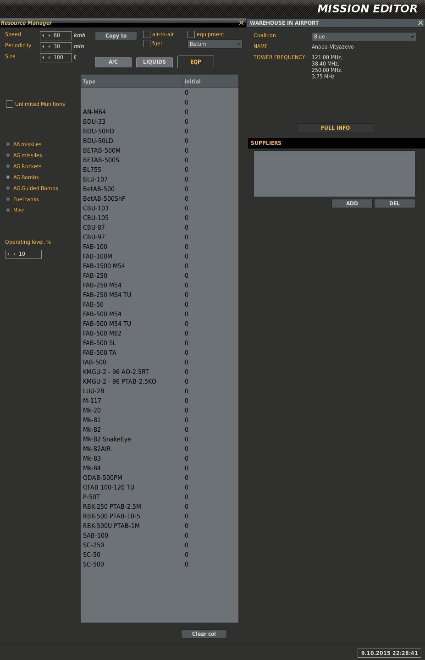Viewport: 425px width, 660px height.
Task: Select the AN-M64 row
Action: tap(159, 112)
